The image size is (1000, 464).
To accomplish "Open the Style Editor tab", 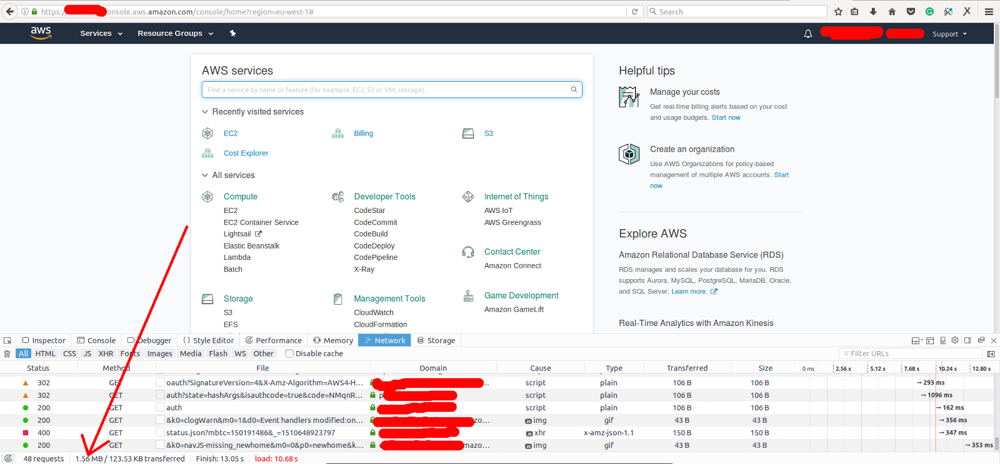I will click(209, 340).
